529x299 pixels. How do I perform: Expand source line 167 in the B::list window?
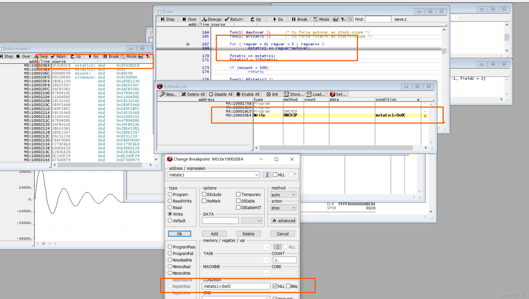pyautogui.click(x=188, y=44)
